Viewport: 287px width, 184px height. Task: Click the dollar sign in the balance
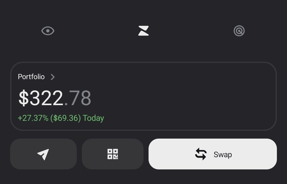click(23, 98)
